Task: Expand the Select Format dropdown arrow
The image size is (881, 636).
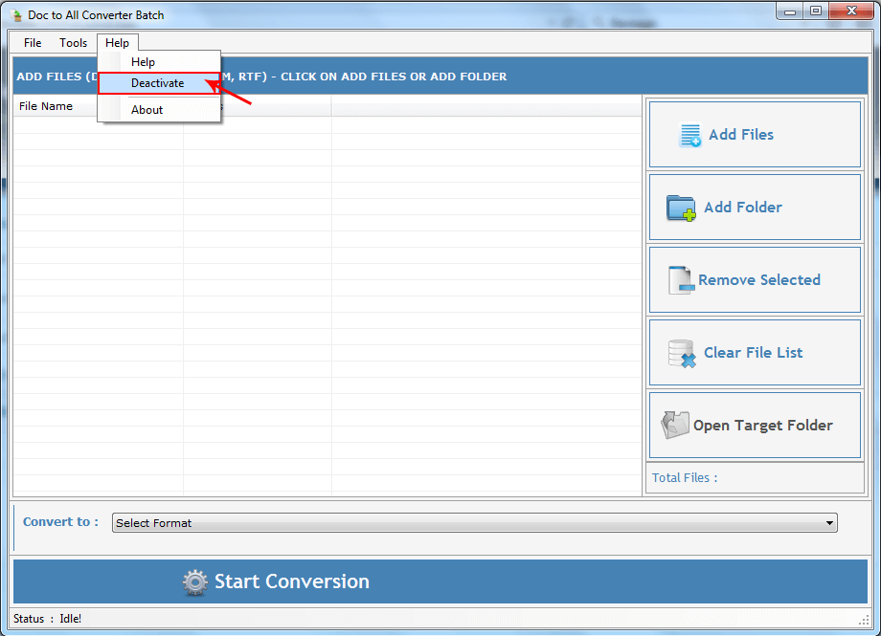Action: (829, 522)
